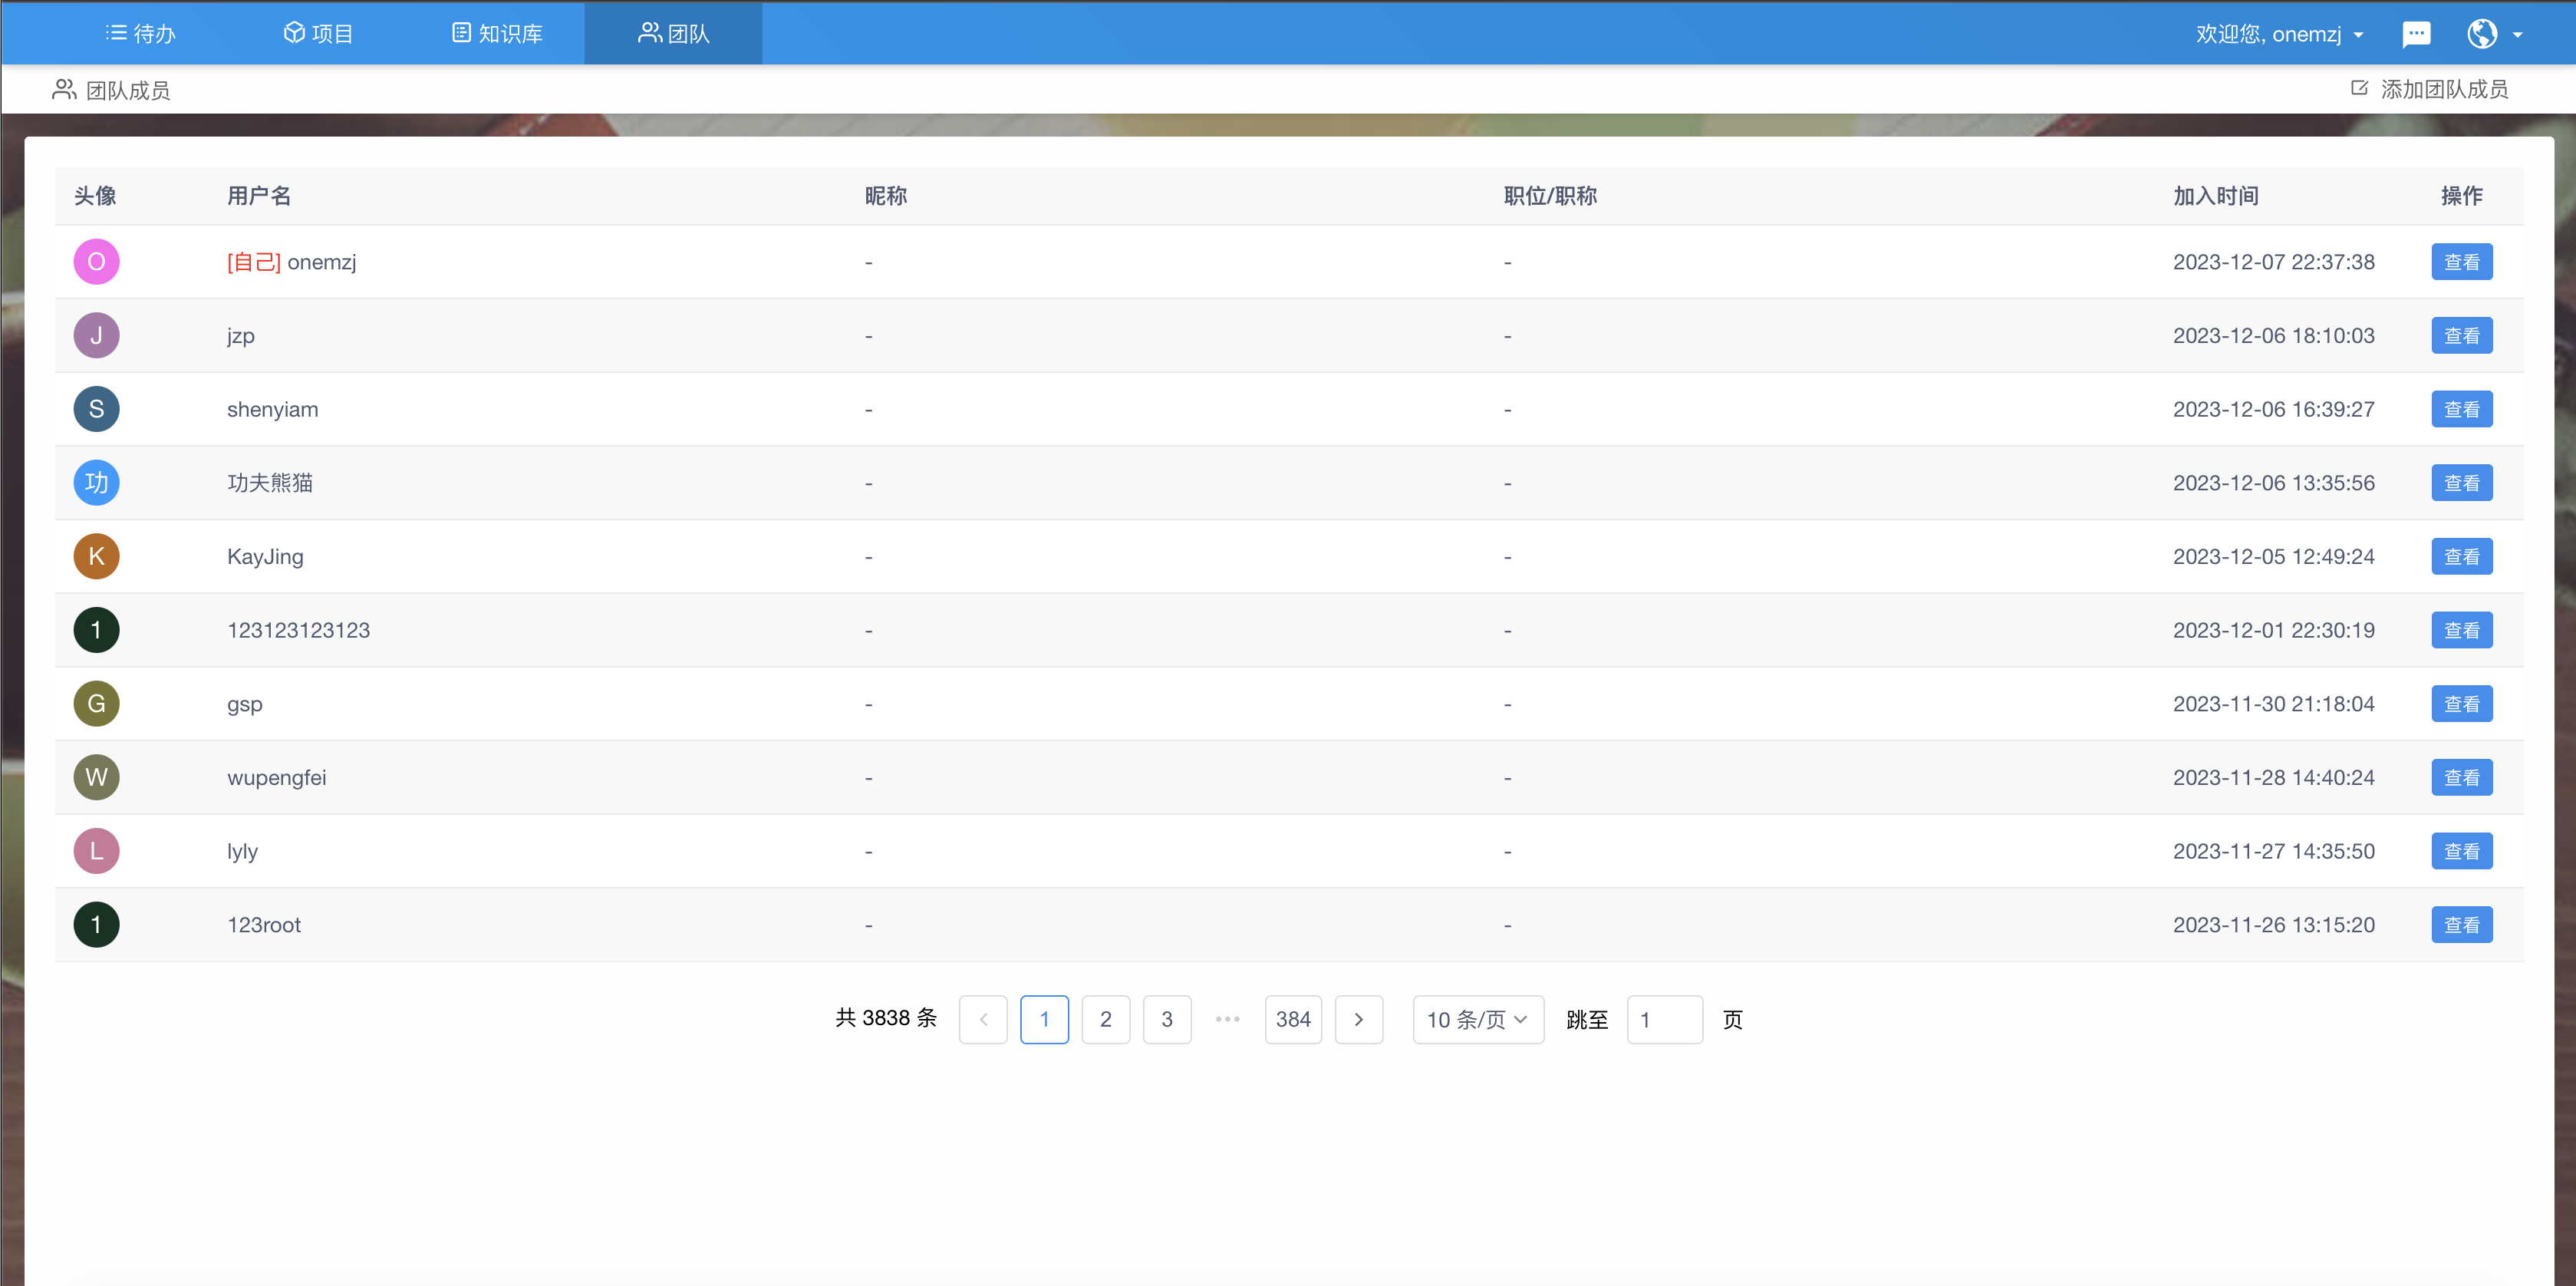The width and height of the screenshot is (2576, 1286).
Task: Click username shenyiam
Action: pos(273,410)
